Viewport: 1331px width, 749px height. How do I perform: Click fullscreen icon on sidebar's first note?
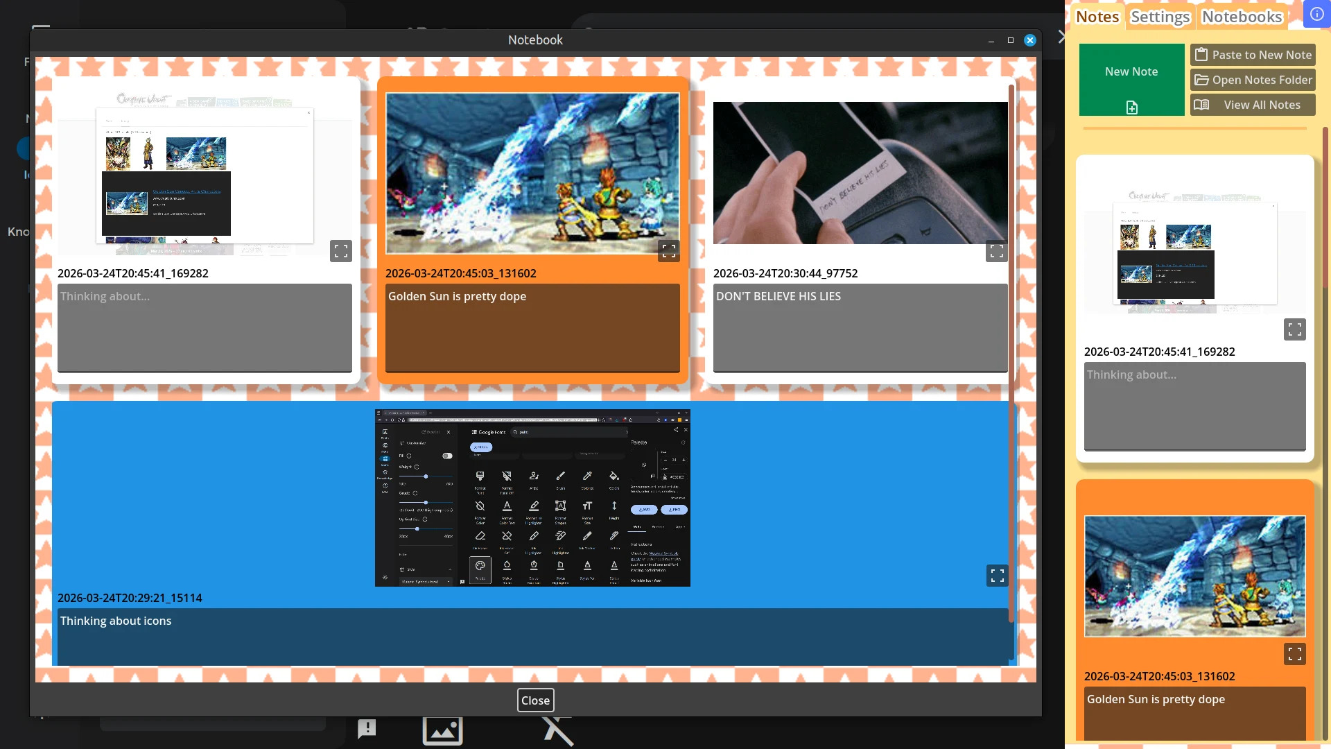(1294, 329)
